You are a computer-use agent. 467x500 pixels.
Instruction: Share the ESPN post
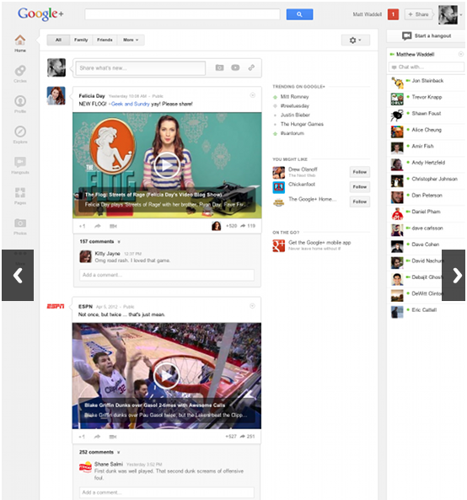(x=97, y=437)
